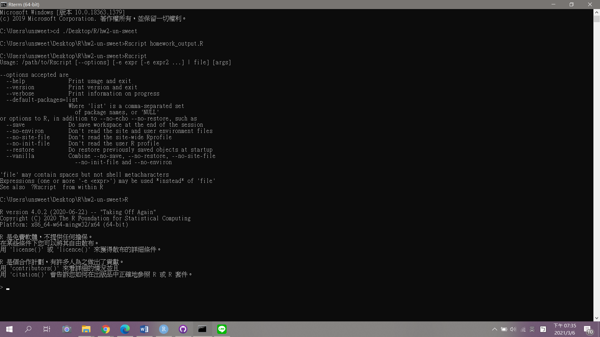
Task: Open the Bopomofo IME mode icon
Action: [x=544, y=329]
